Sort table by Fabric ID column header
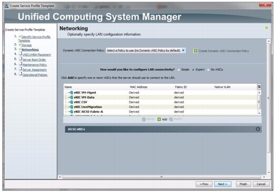 (181, 87)
